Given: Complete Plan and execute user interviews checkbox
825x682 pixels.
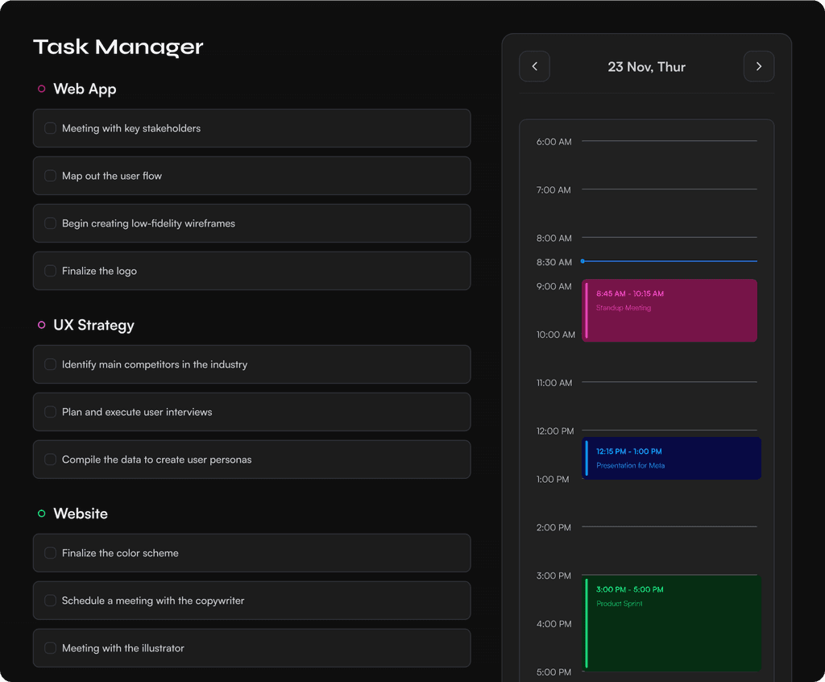Looking at the screenshot, I should click(50, 412).
